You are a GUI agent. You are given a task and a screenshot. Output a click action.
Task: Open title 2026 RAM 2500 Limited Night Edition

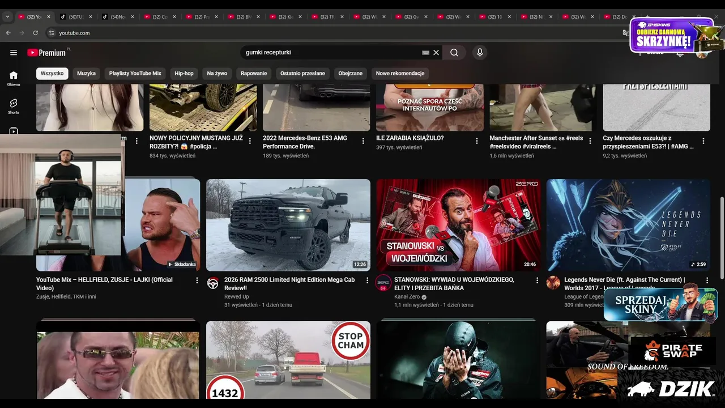[x=289, y=284]
